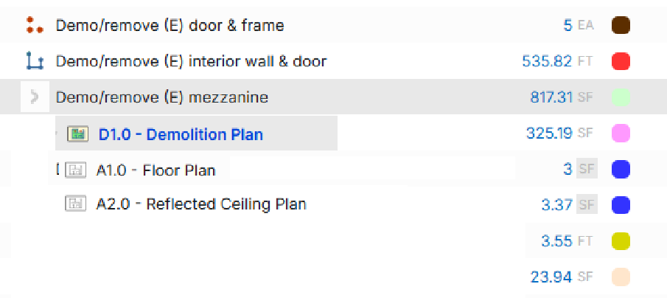667x298 pixels.
Task: Click the 817.31 SF mezzanine quantity
Action: coord(551,97)
